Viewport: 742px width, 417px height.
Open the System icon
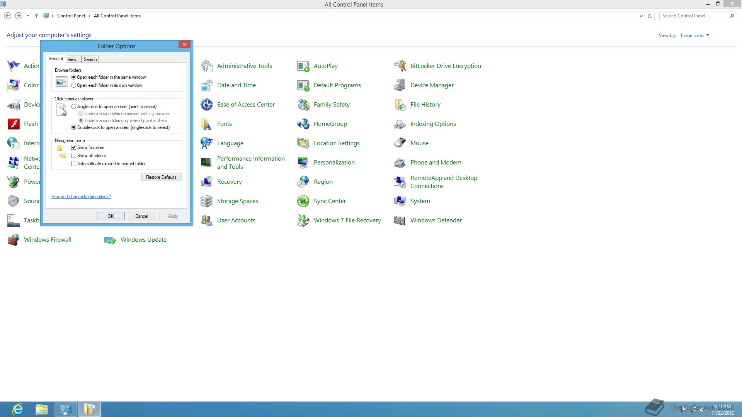400,201
